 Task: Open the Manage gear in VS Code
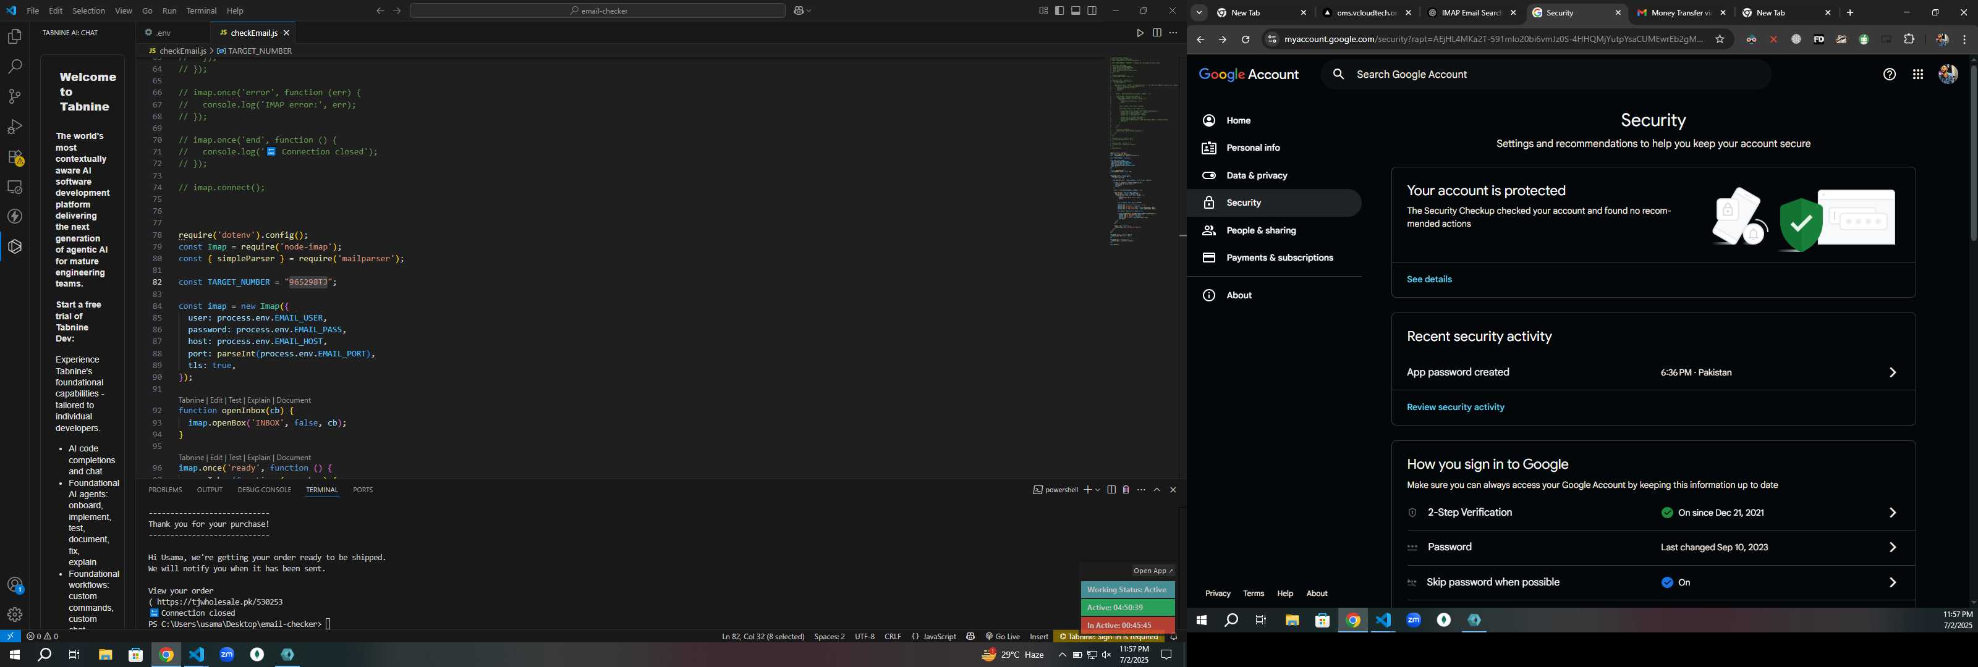point(15,615)
